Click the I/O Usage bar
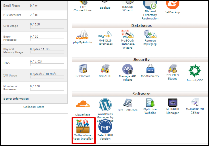Screen dimensions: 209x146 point(47,77)
